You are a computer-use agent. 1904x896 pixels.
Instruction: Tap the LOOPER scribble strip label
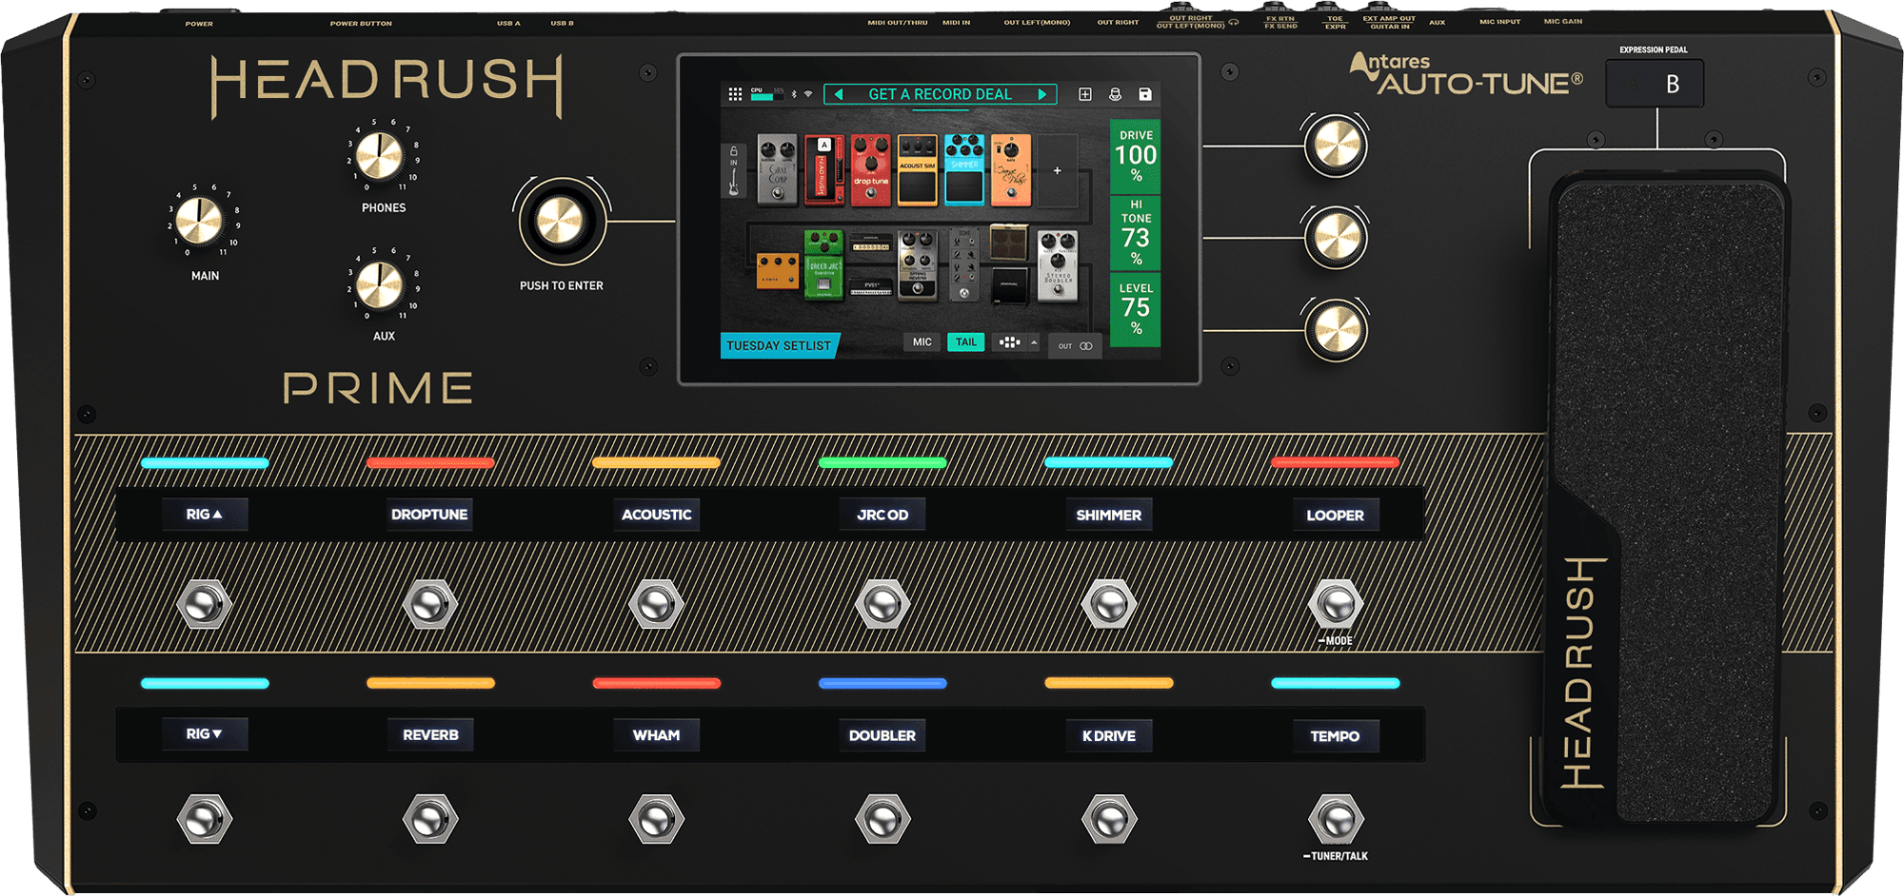pos(1335,515)
